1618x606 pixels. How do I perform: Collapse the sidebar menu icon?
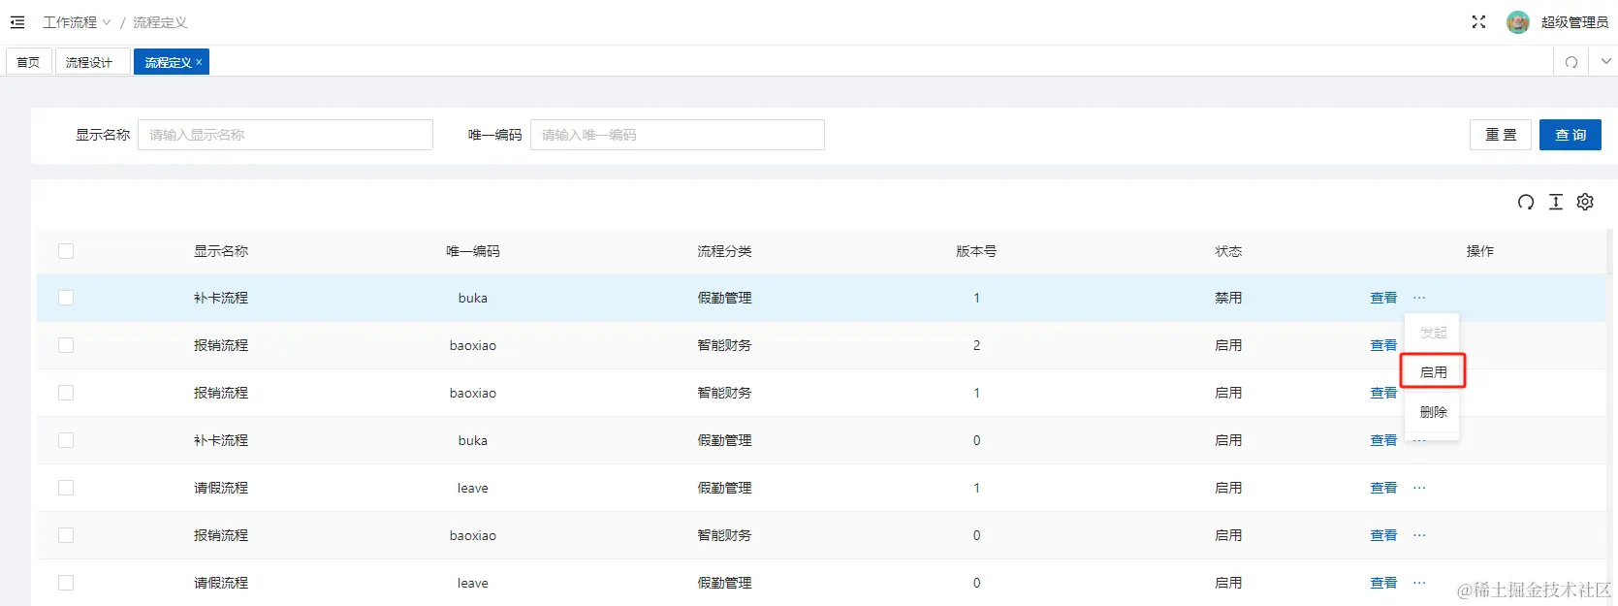pos(17,22)
